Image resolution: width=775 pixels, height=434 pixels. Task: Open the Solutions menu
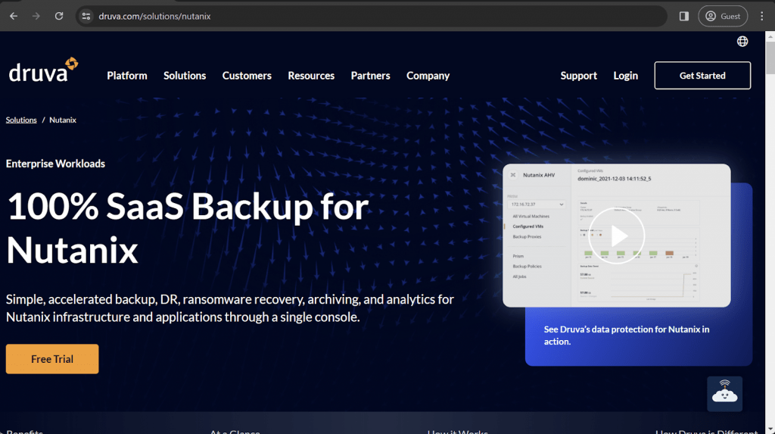(185, 76)
